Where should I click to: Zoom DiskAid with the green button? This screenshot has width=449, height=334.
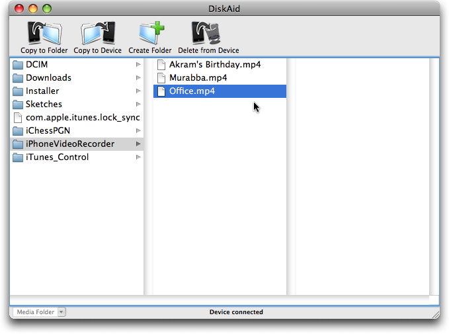click(47, 9)
